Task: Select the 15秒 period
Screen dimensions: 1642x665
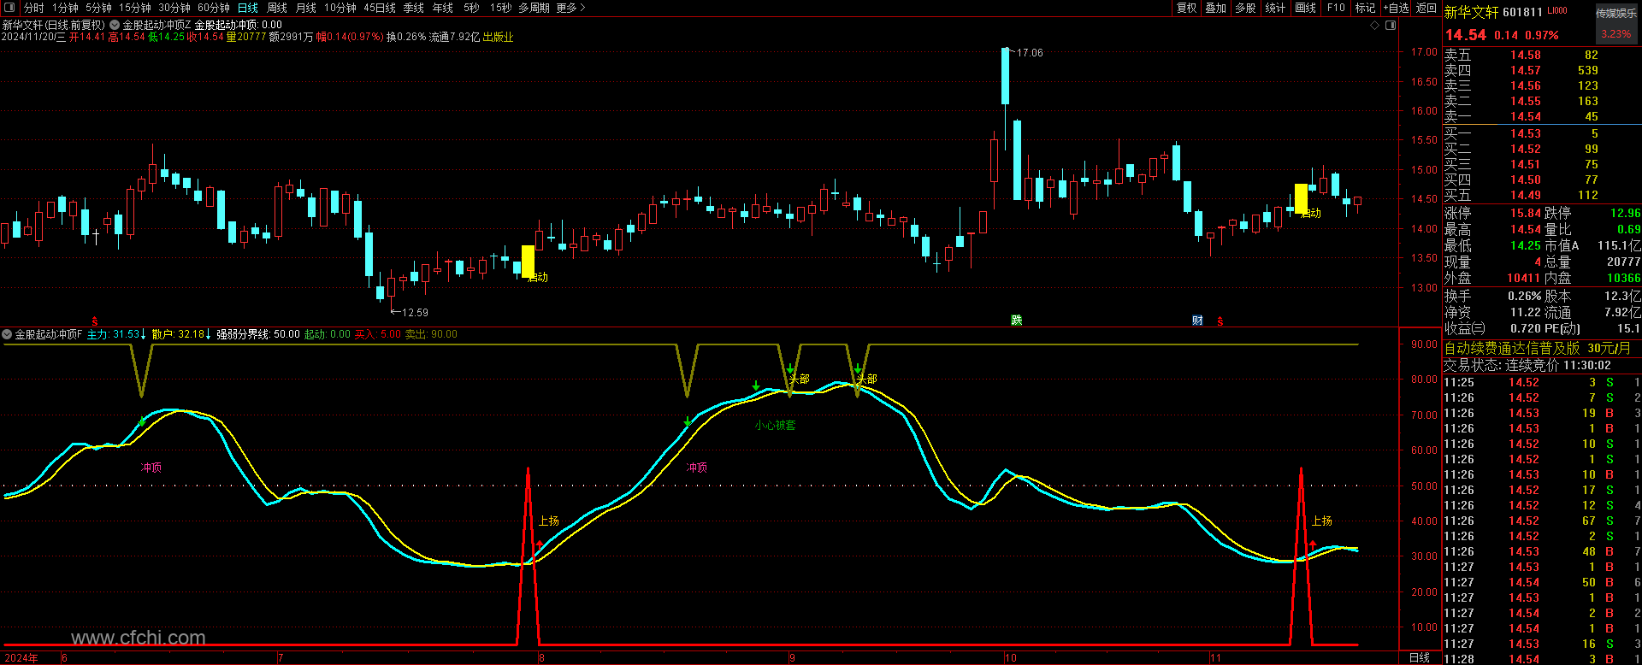Action: pyautogui.click(x=500, y=8)
